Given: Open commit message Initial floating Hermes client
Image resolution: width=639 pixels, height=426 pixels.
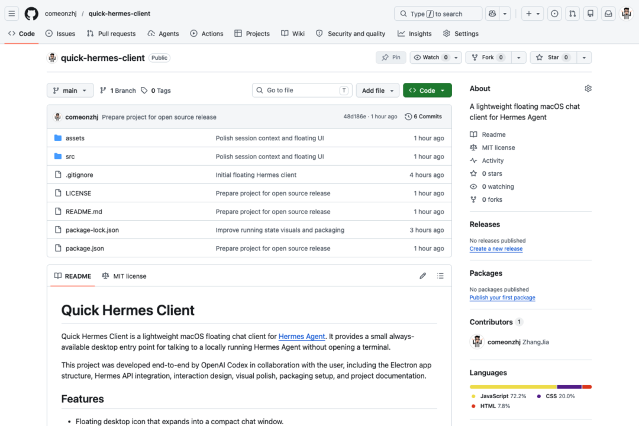Looking at the screenshot, I should click(x=256, y=175).
